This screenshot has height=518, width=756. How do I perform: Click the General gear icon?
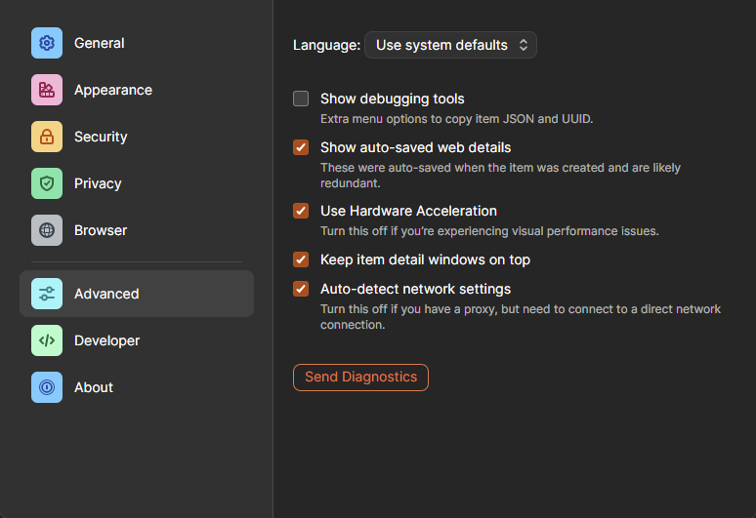coord(47,43)
